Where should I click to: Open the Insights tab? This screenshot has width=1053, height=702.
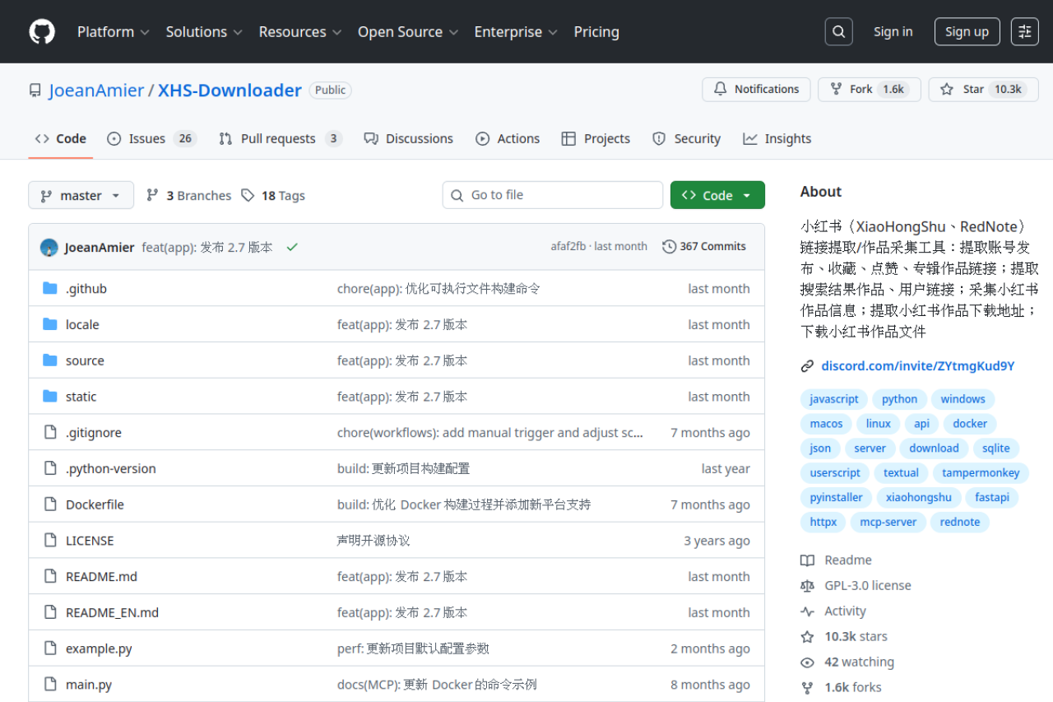click(x=777, y=138)
